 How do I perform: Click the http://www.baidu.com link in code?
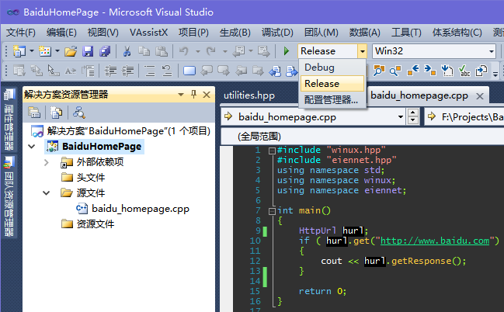435,241
